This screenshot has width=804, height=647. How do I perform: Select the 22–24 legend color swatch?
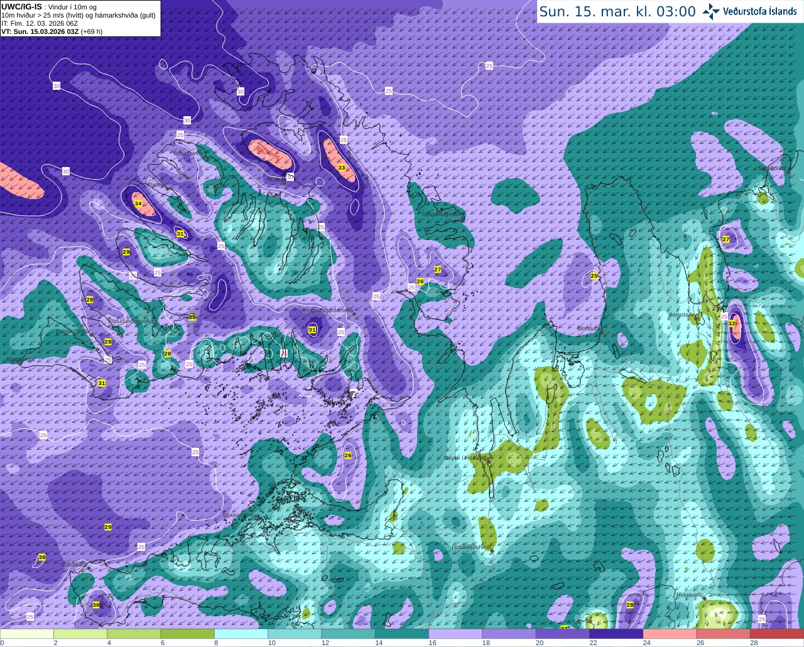(616, 634)
